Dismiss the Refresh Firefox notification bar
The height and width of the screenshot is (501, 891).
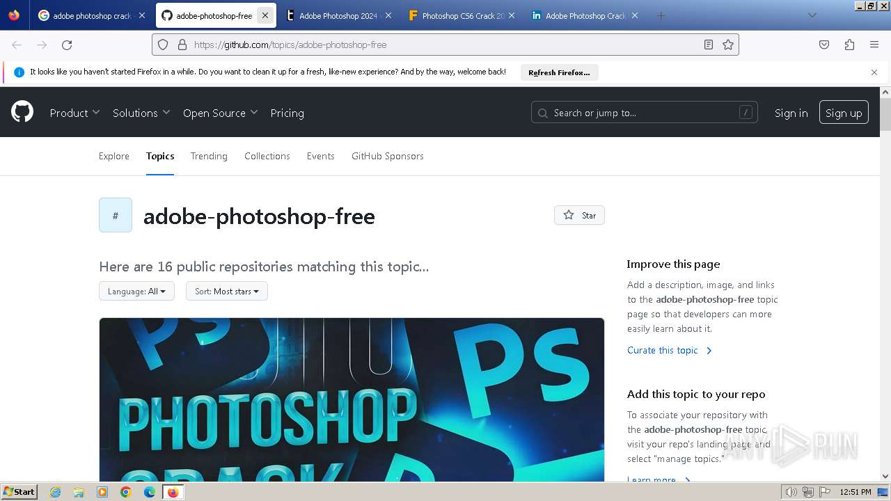point(874,72)
